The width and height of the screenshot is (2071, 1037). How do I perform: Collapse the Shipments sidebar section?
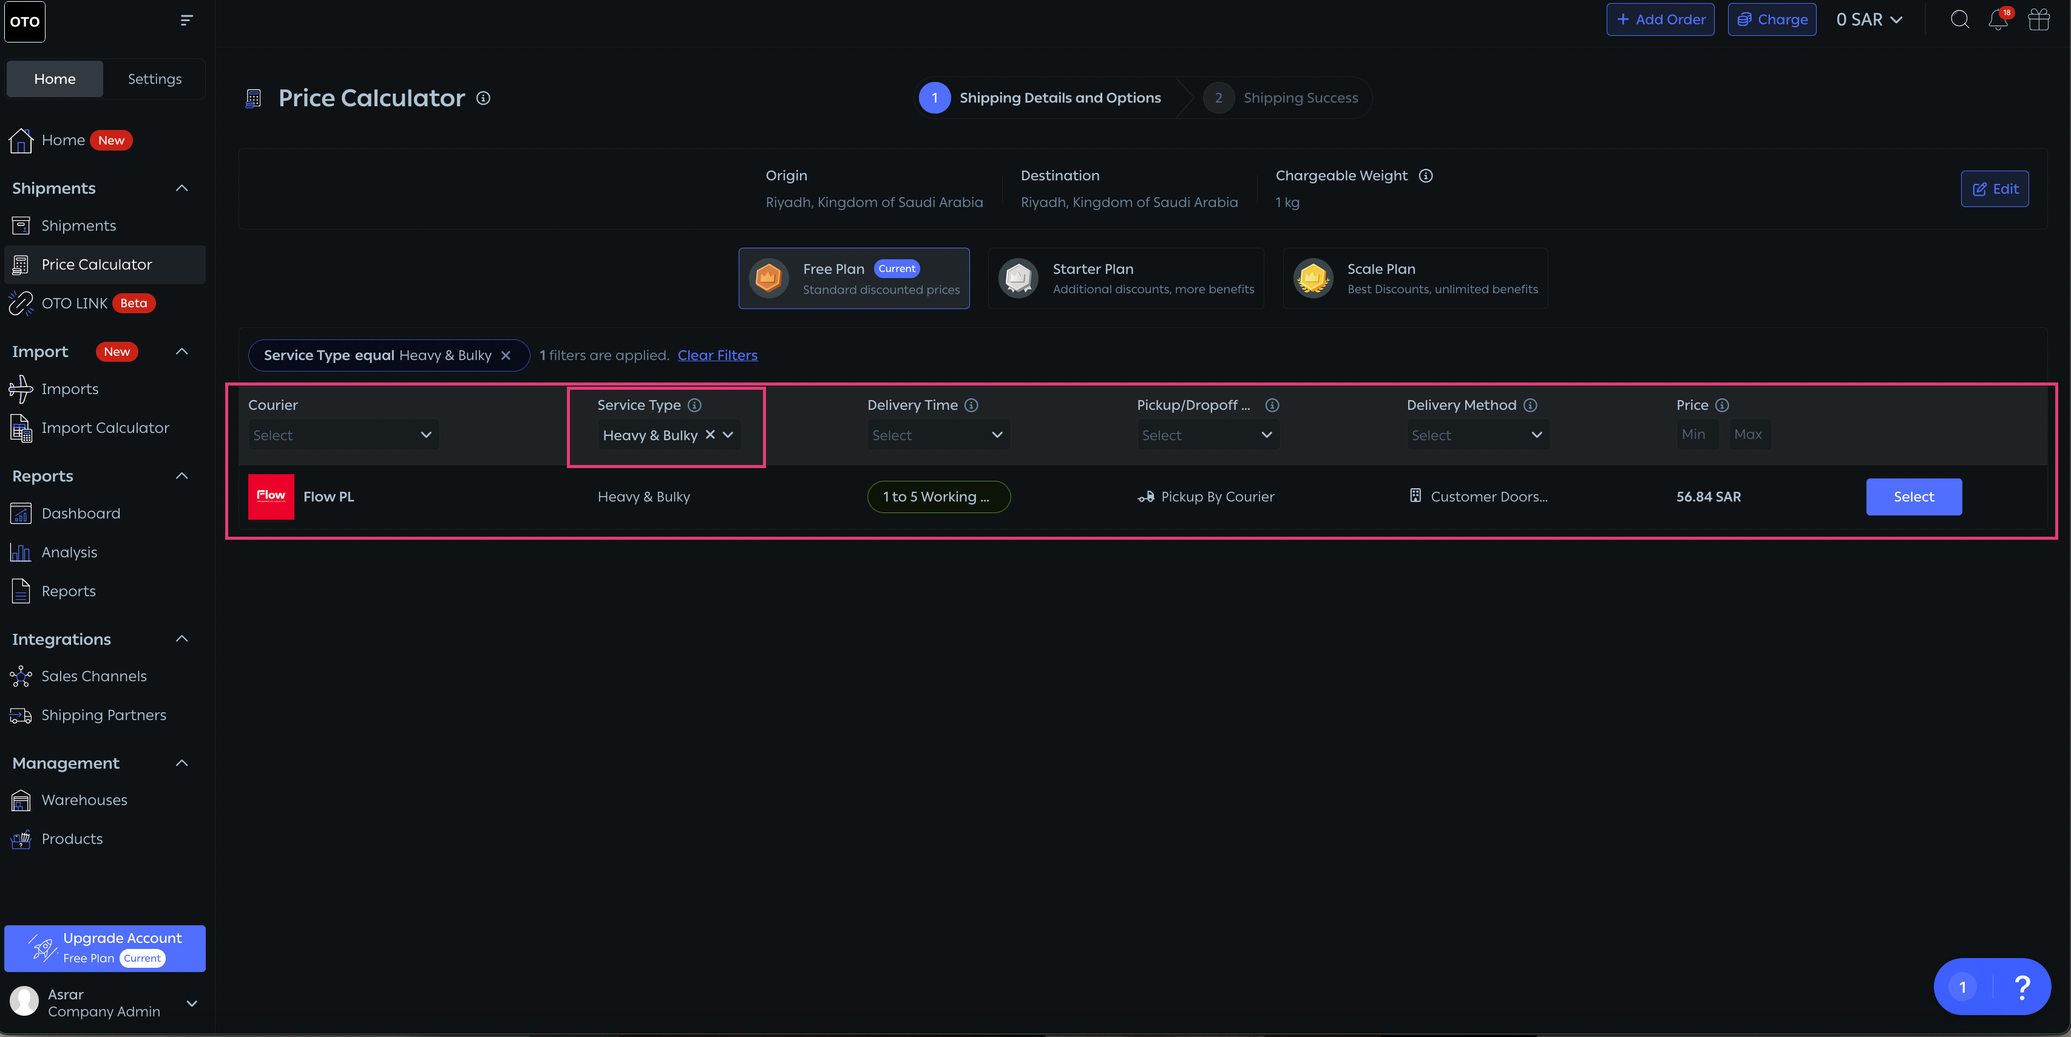(x=181, y=188)
